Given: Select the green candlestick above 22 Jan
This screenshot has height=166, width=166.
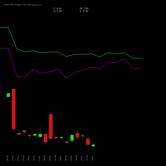Looking at the screenshot, I should (8, 95).
